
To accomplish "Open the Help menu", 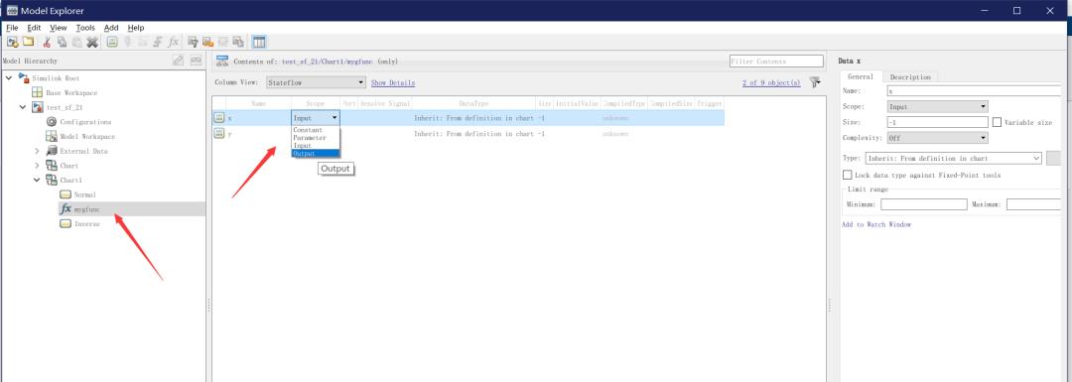I will 136,28.
